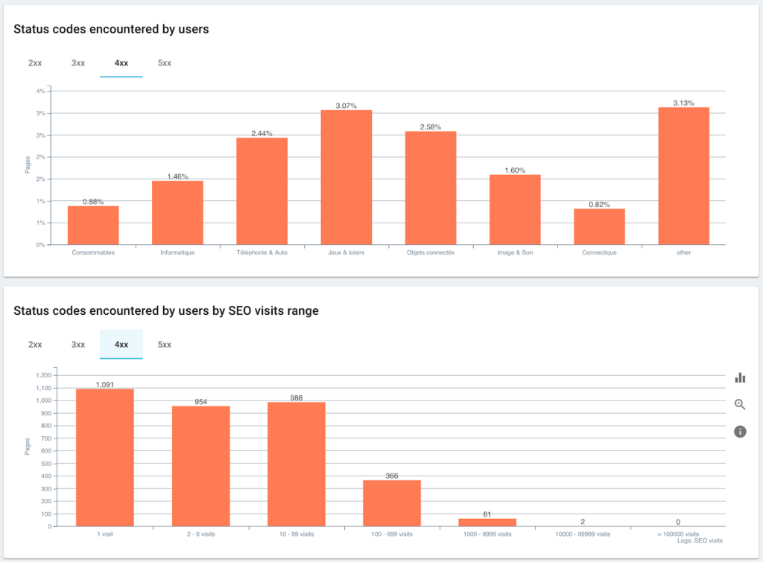The height and width of the screenshot is (562, 763).
Task: Click the 1 visit bar showing 1,091
Action: pyautogui.click(x=105, y=457)
